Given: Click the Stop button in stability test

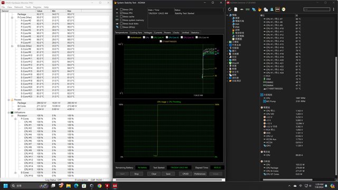Looking at the screenshot, I should point(136,174).
